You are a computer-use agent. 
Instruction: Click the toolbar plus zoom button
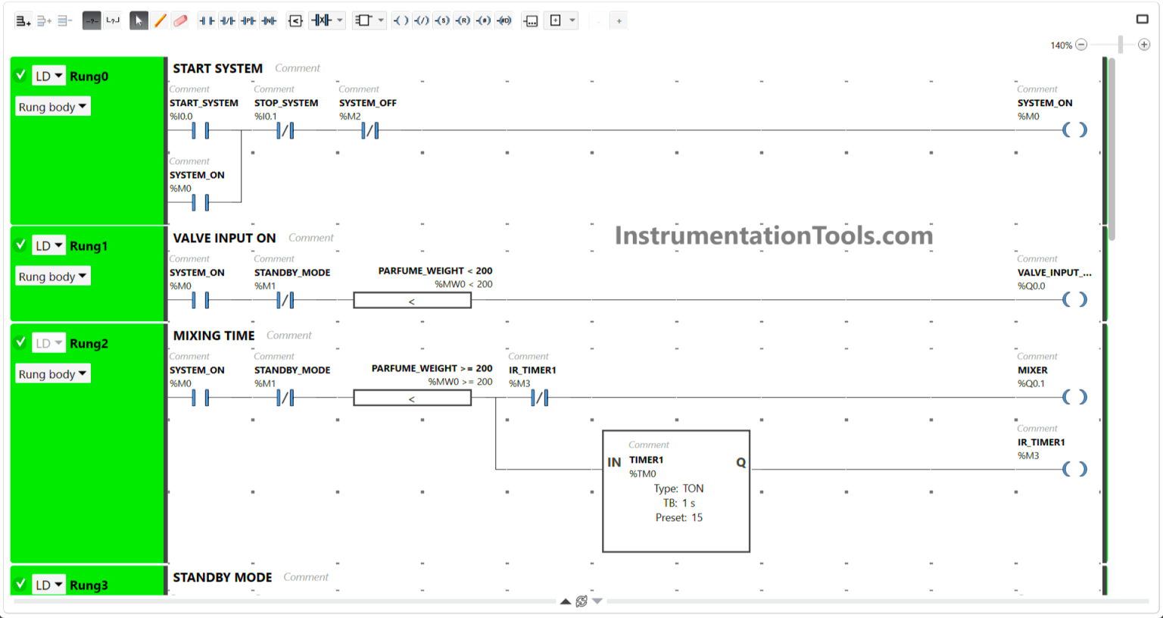(x=619, y=21)
